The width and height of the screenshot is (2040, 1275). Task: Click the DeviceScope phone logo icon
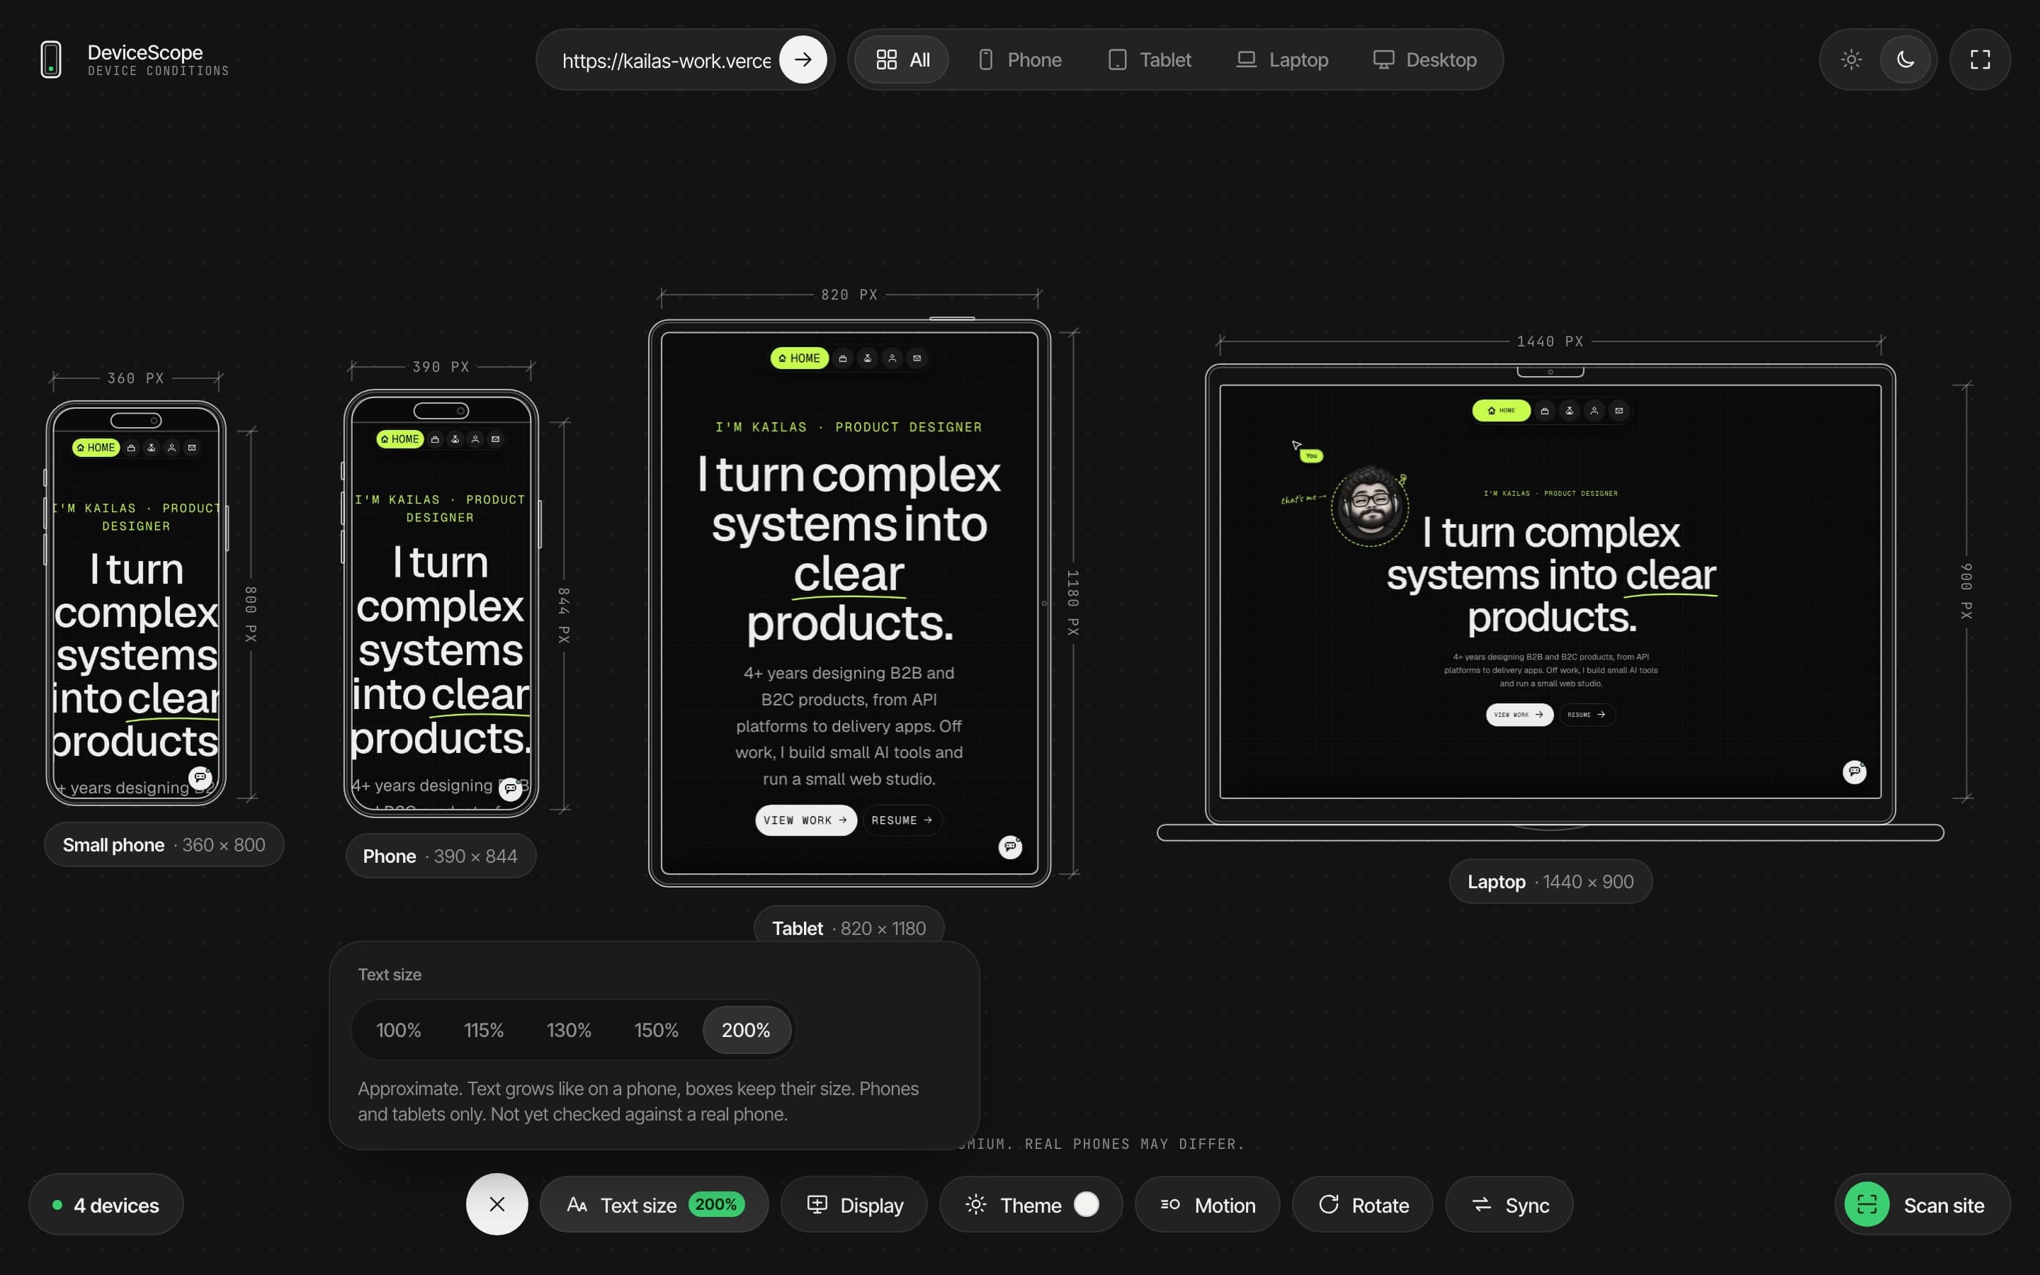[50, 59]
